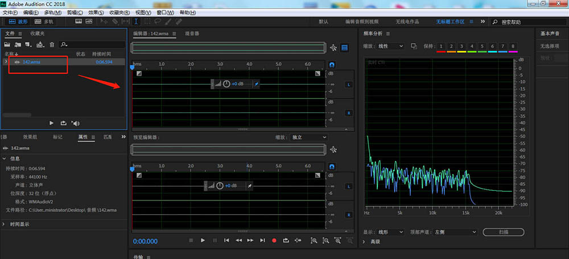Click the volume knob in main editor HUD

pos(226,83)
